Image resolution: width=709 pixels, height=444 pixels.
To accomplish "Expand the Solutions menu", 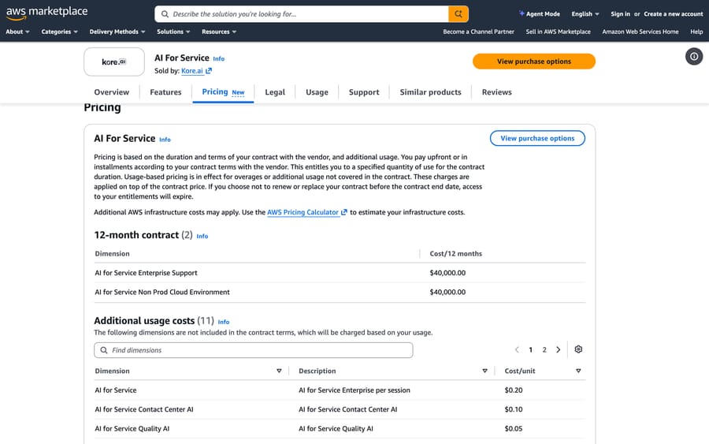I will (173, 32).
